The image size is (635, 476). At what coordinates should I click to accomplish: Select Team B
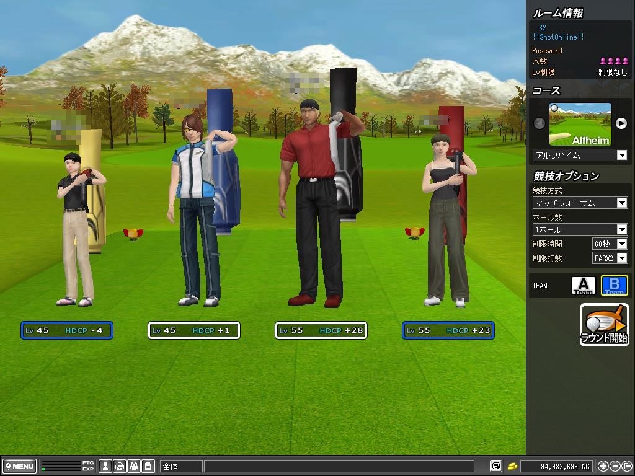point(614,286)
